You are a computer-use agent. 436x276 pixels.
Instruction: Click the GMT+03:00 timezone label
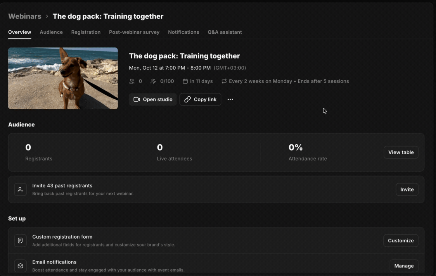230,68
